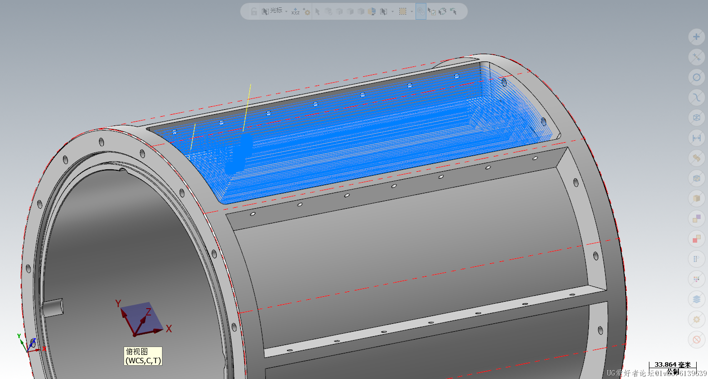Click the red and tan squares icon
This screenshot has height=379, width=708.
[x=696, y=239]
